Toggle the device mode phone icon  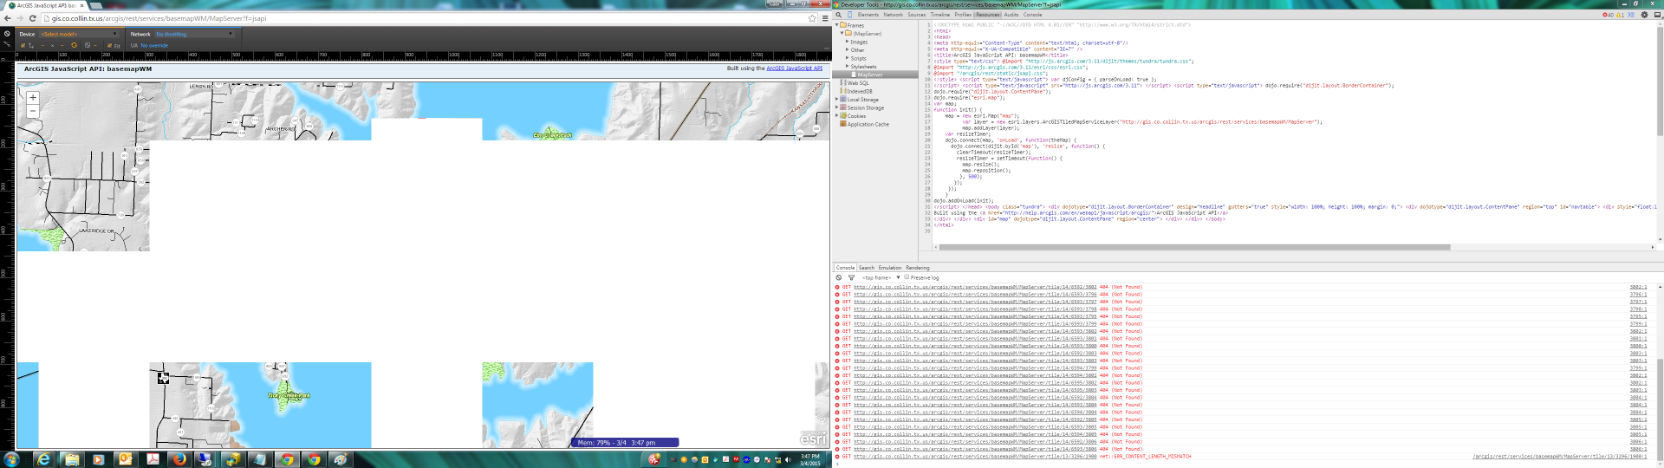coord(849,15)
